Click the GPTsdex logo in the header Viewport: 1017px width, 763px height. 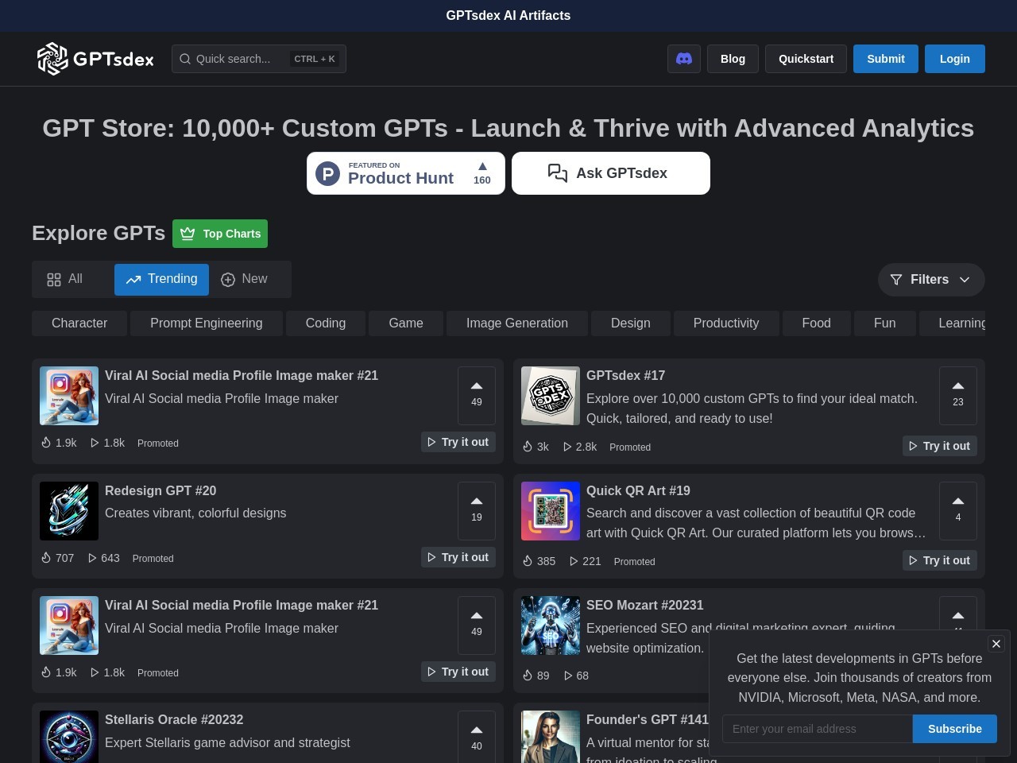(95, 59)
